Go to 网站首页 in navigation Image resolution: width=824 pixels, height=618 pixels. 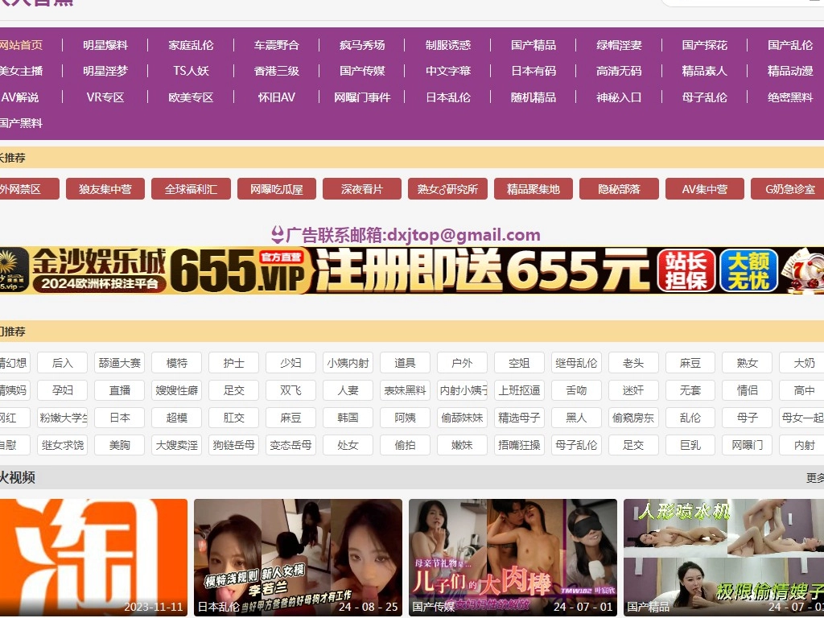[21, 45]
